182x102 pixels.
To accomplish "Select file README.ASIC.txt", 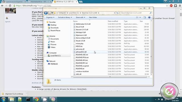I will pos(82,55).
